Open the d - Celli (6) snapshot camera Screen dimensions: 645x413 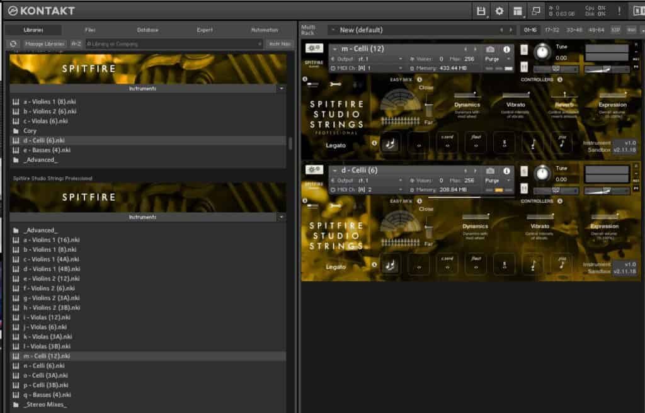(490, 171)
